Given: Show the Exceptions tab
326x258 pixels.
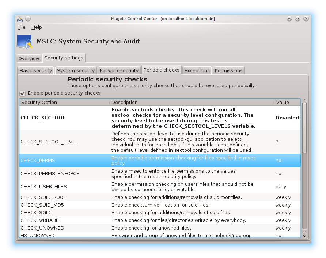Looking at the screenshot, I should (197, 71).
